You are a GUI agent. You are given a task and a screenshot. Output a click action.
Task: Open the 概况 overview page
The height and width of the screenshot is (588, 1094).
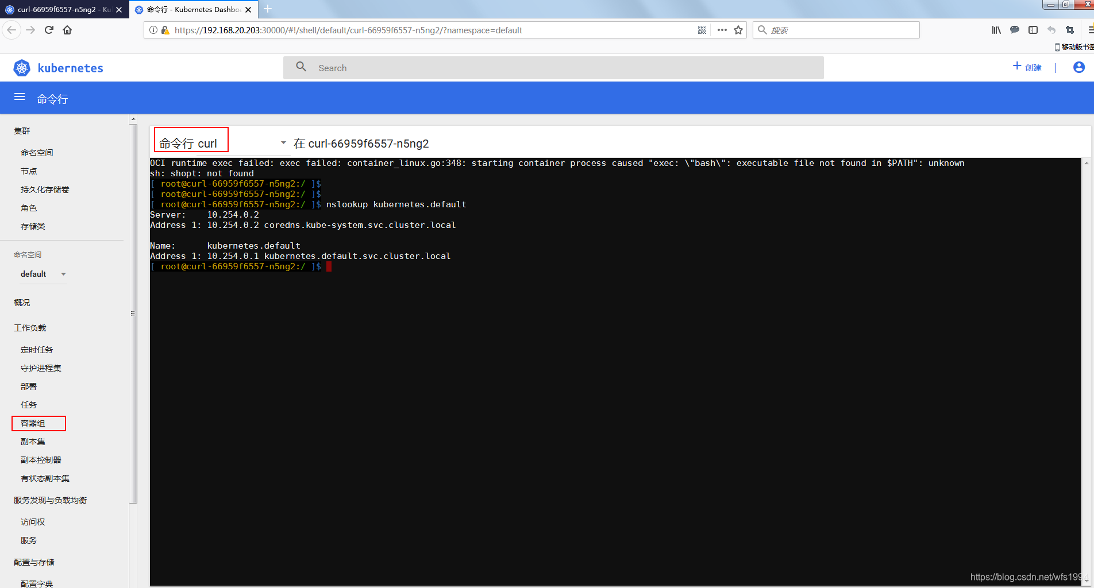22,303
